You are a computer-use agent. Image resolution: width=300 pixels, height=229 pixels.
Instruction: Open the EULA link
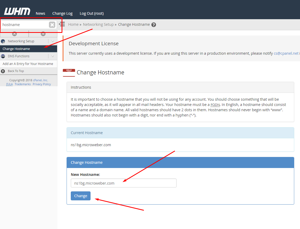(x=9, y=84)
